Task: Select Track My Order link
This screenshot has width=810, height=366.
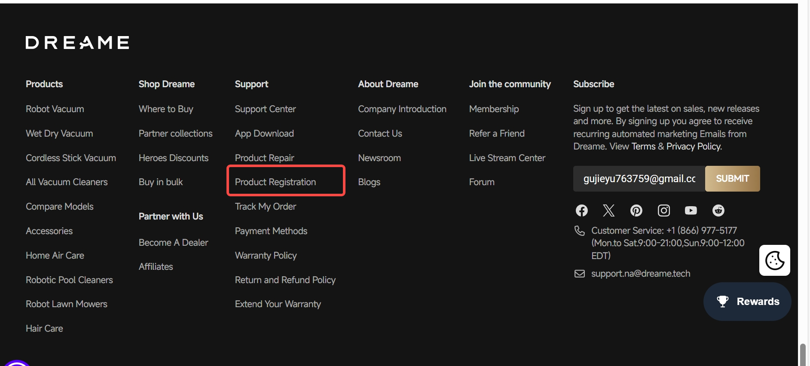Action: pos(266,207)
